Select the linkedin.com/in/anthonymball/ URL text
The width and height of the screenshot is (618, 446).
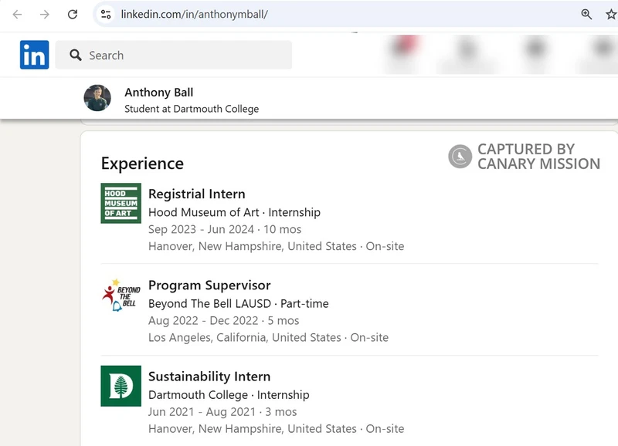tap(195, 15)
